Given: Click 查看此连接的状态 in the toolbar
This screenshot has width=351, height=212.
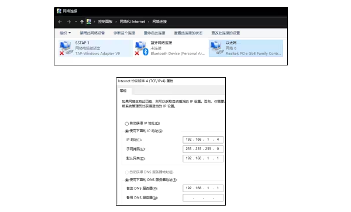Looking at the screenshot, I should coord(188,33).
